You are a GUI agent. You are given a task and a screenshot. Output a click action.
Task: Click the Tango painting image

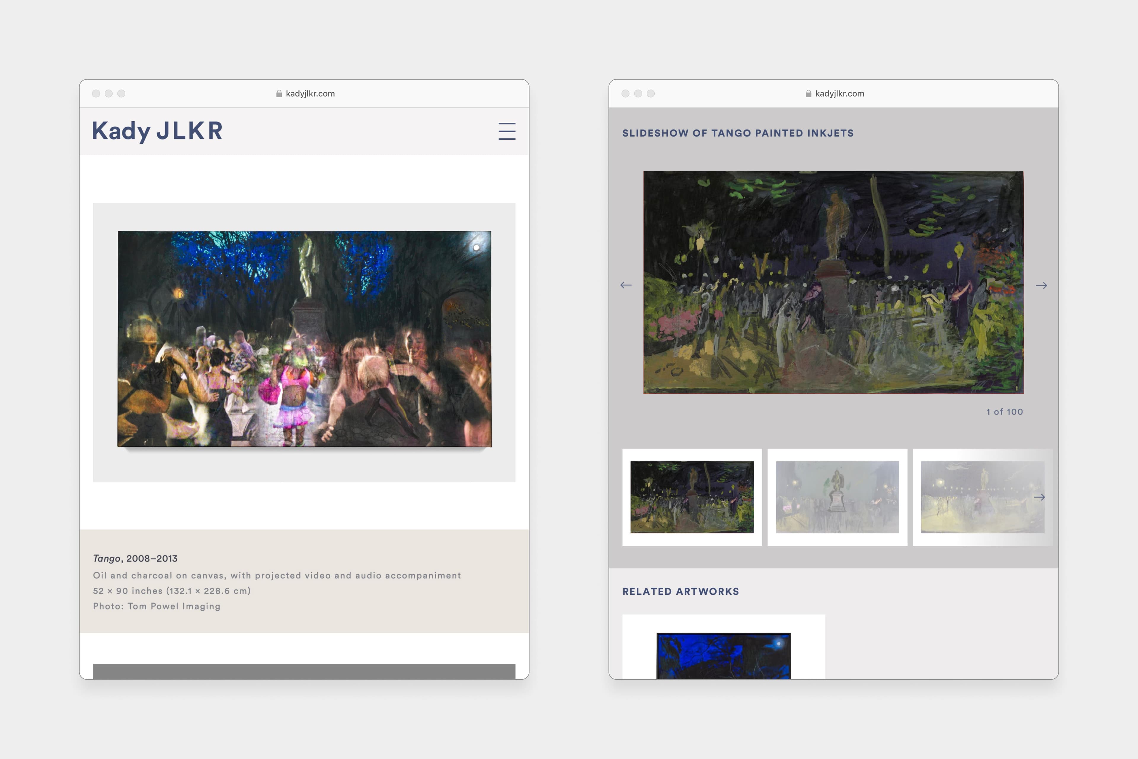tap(304, 339)
